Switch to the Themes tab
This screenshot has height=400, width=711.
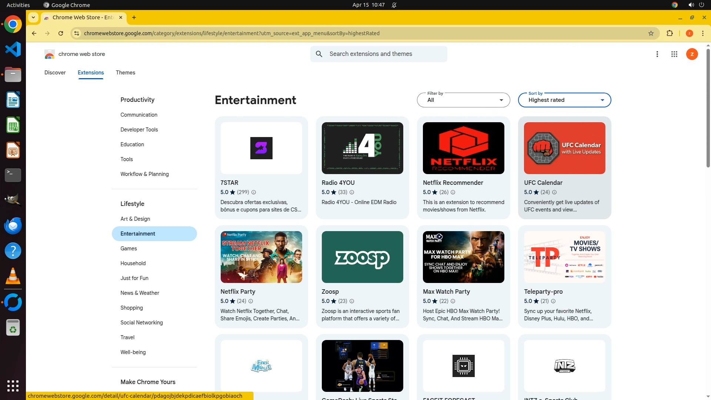point(125,73)
